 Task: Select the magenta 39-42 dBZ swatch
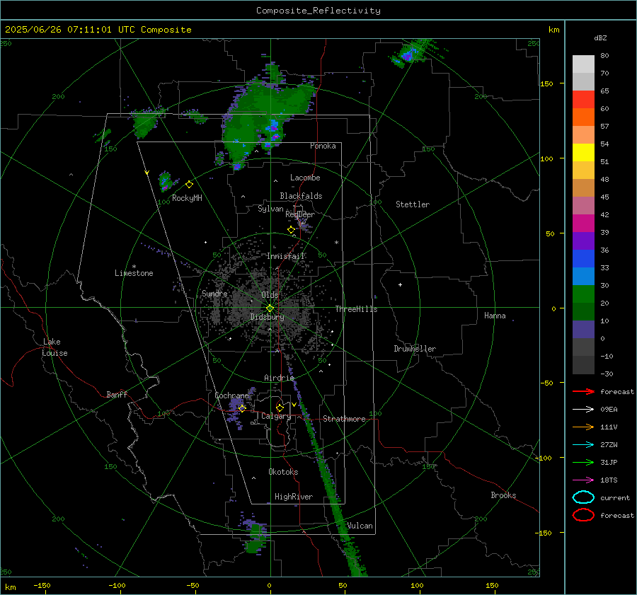point(583,223)
